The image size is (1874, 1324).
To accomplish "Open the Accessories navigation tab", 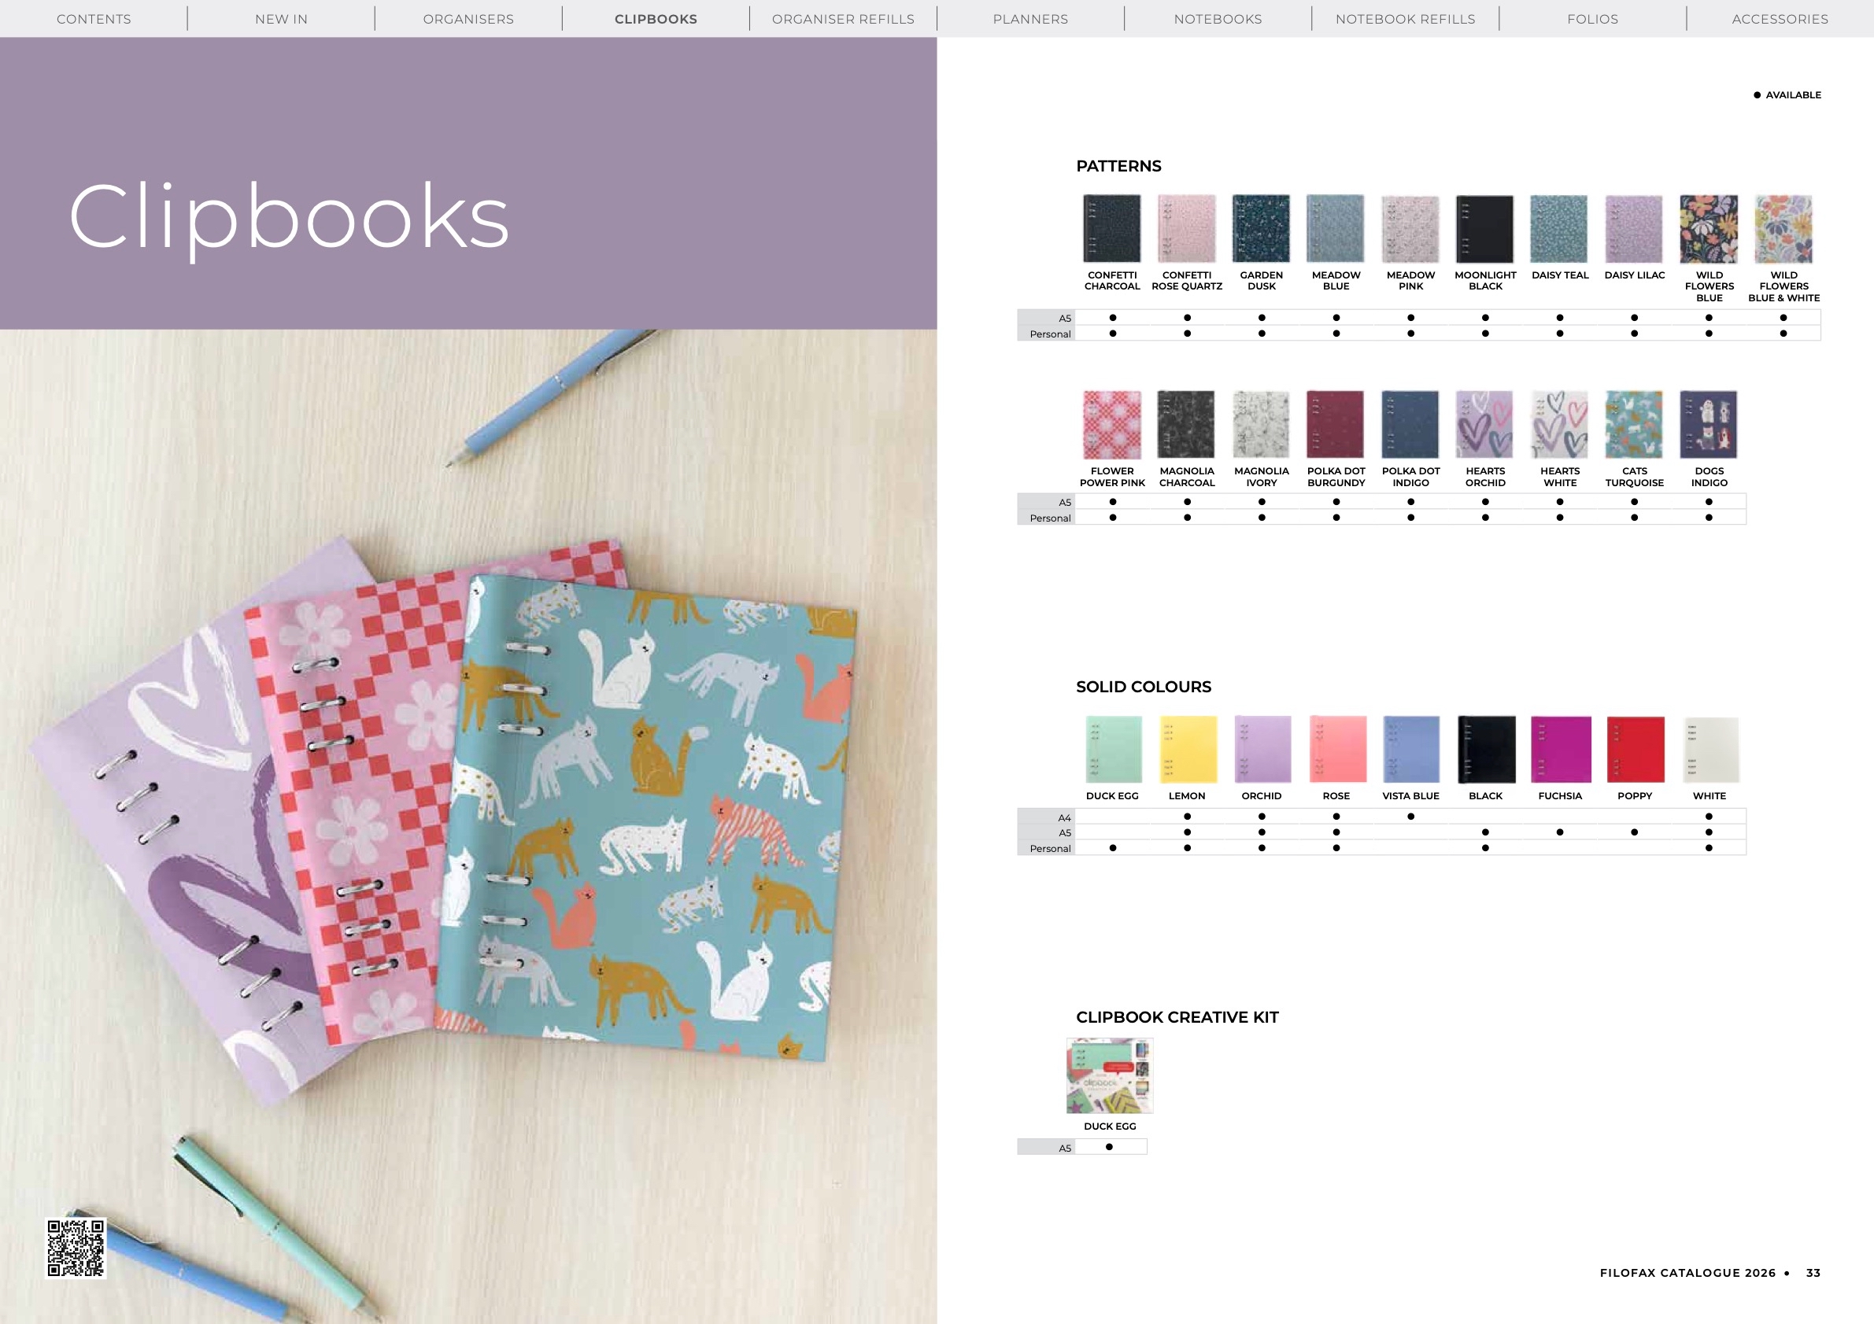I will pos(1780,19).
